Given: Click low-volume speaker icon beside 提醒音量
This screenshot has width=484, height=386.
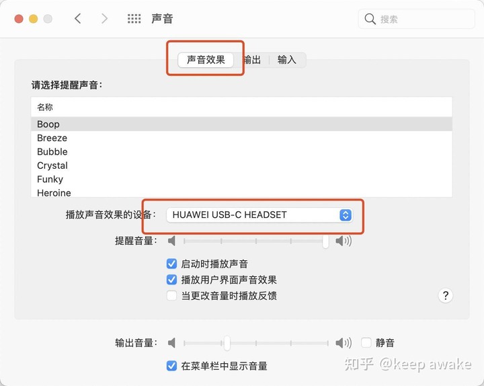Looking at the screenshot, I should point(171,241).
